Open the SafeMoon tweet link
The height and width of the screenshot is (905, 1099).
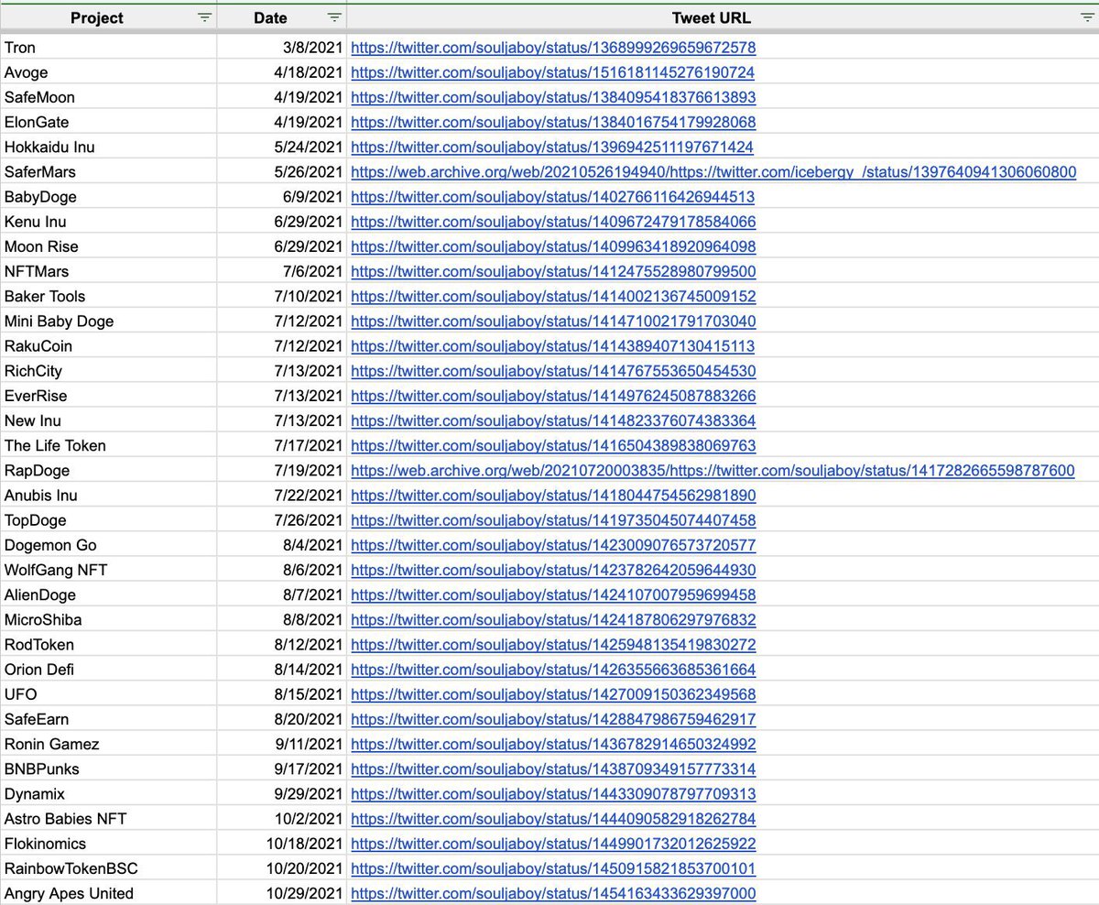coord(553,97)
